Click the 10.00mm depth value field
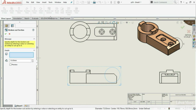Image resolution: width=196 pixels, height=110 pixels. pos(20,61)
